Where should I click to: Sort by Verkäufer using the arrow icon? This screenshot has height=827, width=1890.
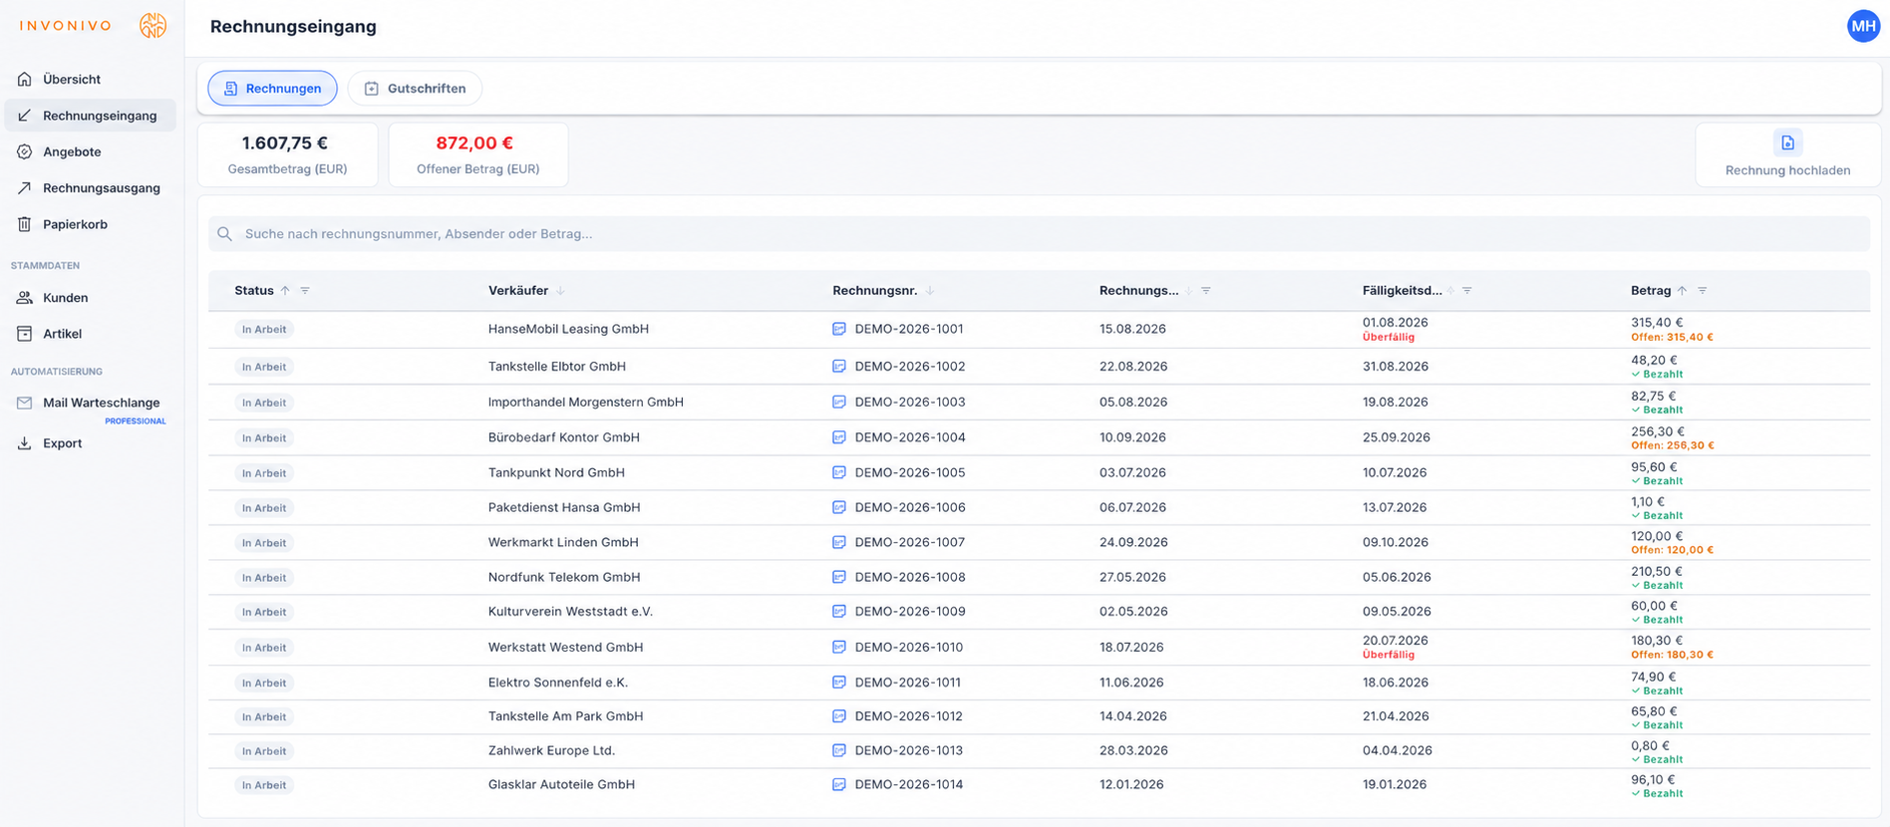click(x=560, y=291)
